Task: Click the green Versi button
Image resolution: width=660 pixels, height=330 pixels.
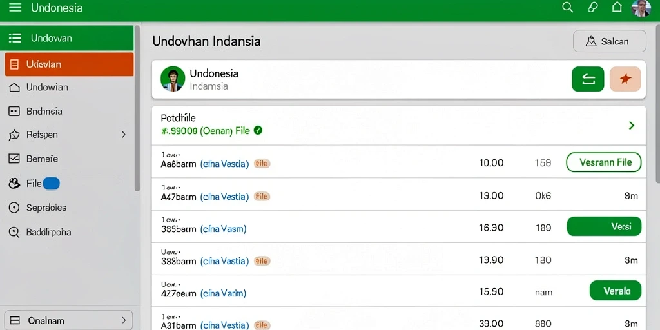Action: (x=604, y=226)
